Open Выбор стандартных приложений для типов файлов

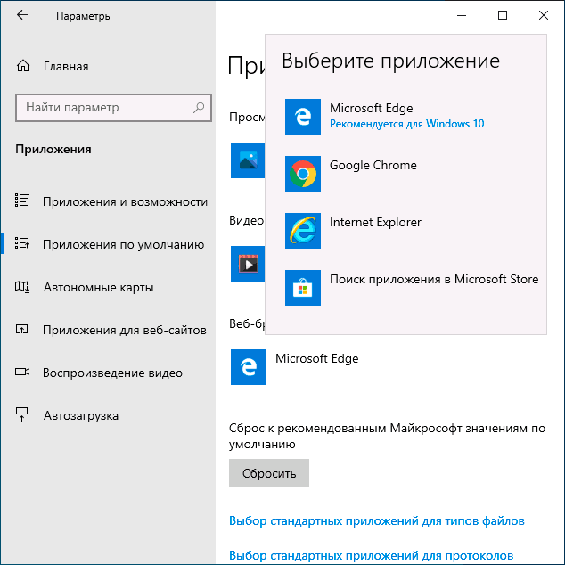click(x=377, y=521)
